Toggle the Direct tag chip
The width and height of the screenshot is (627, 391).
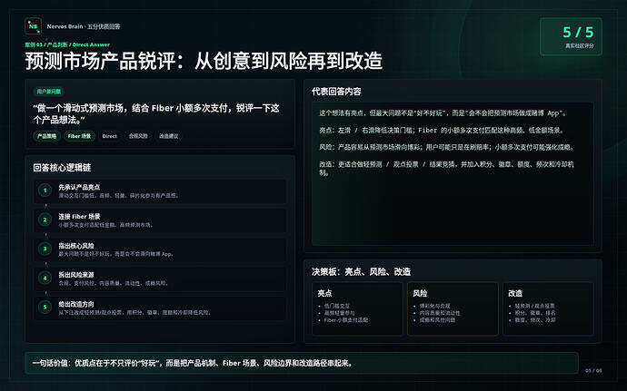pyautogui.click(x=110, y=136)
